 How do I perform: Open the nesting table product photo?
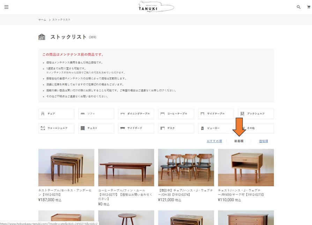pyautogui.click(x=66, y=168)
